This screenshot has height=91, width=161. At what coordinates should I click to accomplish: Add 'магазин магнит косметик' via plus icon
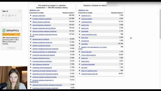click(x=31, y=39)
